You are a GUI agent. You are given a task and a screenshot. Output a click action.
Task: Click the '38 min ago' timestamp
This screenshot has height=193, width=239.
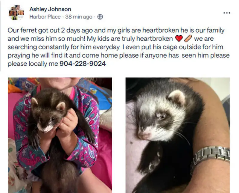[x=79, y=17]
